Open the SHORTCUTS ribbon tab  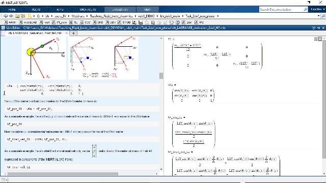point(88,9)
